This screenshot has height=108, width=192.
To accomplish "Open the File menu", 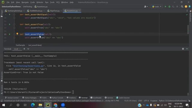I will [x=8, y=2].
